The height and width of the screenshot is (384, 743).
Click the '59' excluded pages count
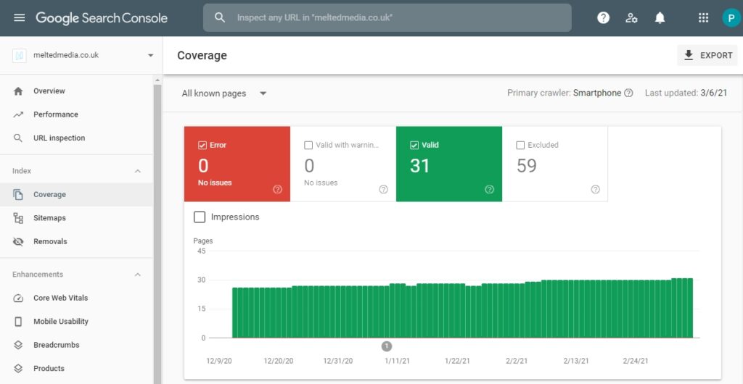527,166
